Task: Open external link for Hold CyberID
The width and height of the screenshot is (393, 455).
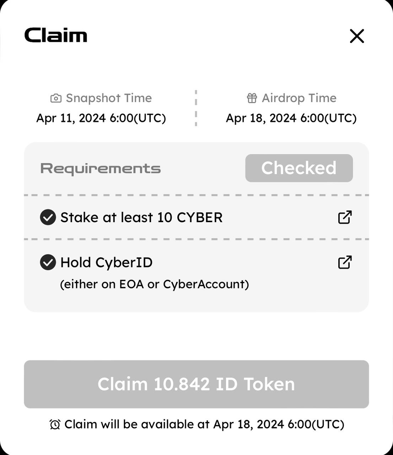Action: click(x=345, y=262)
